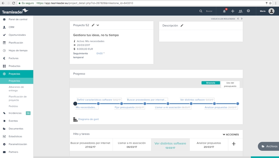
Task: Open the ACCIONES dropdown
Action: pos(231,134)
